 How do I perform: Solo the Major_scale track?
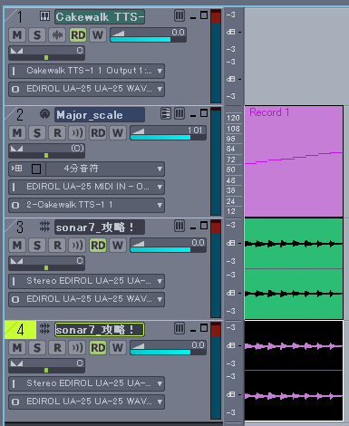coord(37,133)
